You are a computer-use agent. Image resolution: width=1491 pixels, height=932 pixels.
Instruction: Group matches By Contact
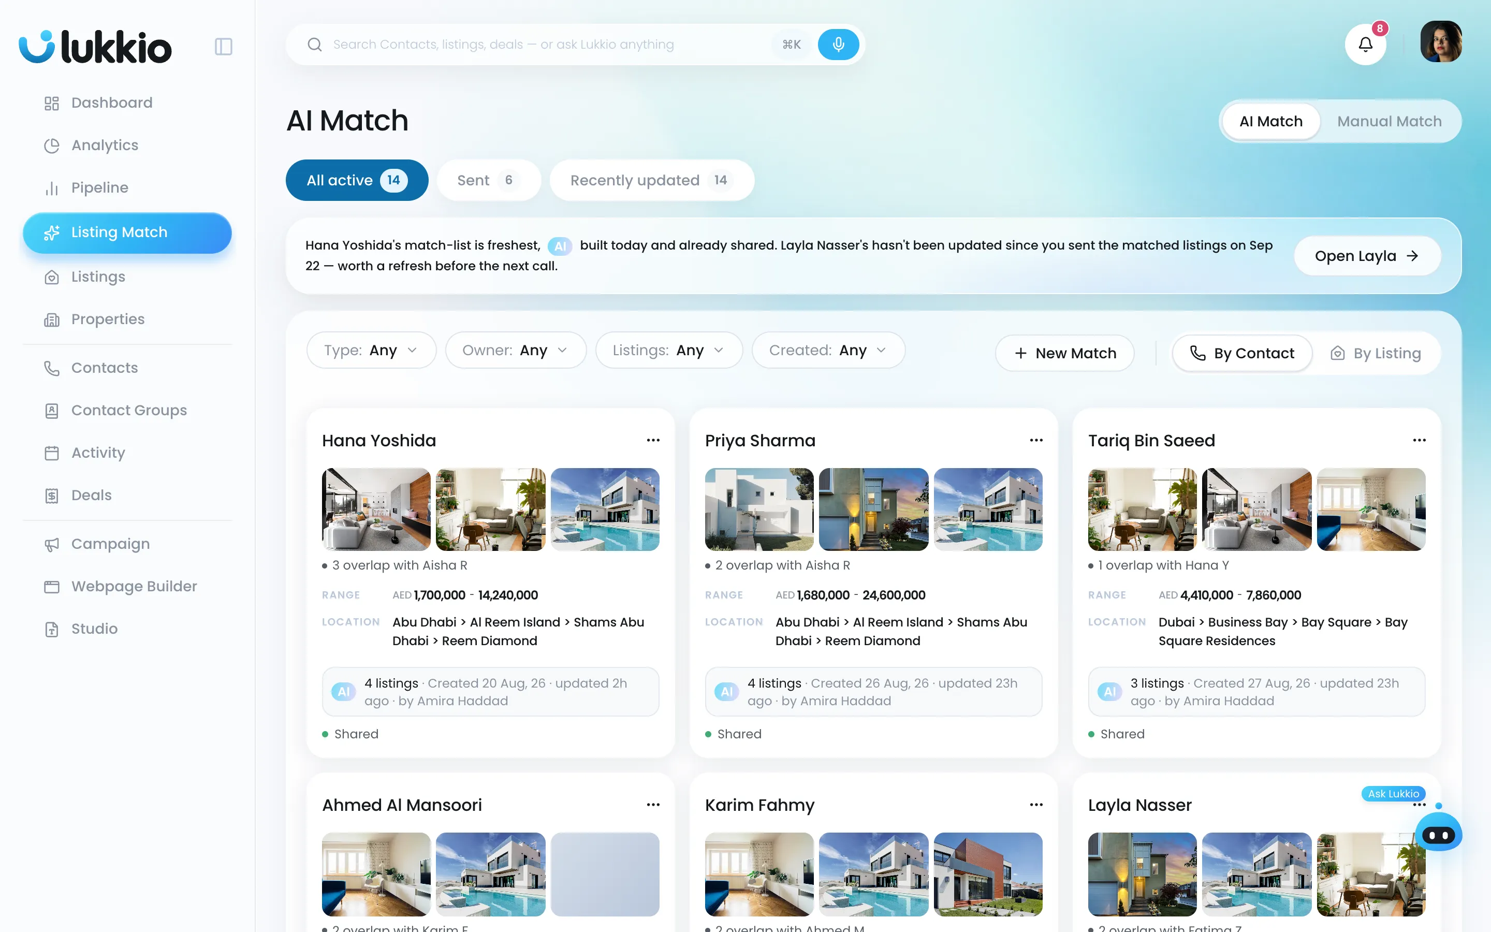click(x=1242, y=353)
